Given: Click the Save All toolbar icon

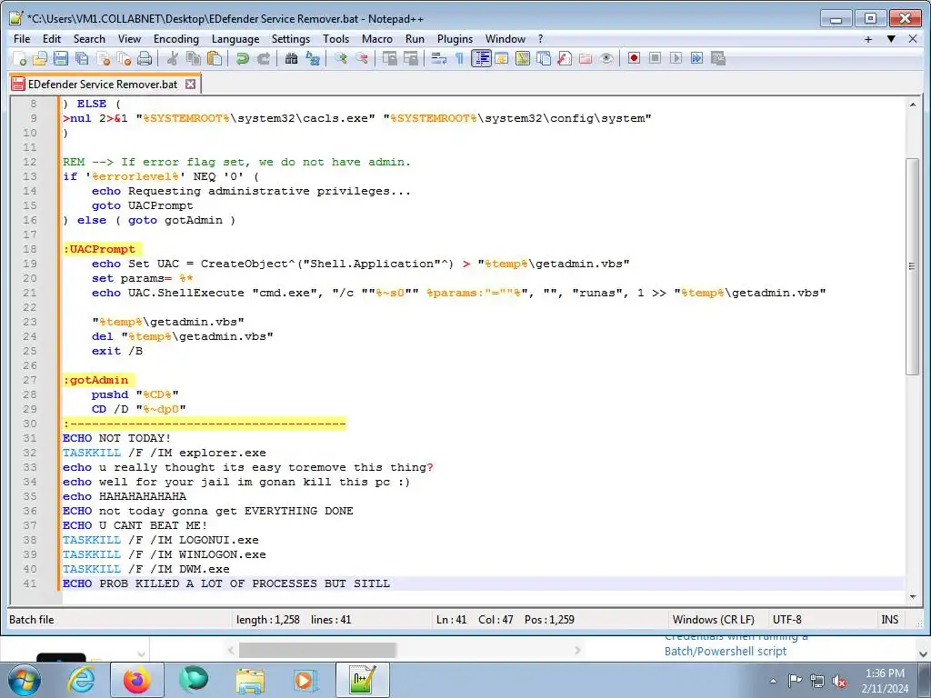Looking at the screenshot, I should pyautogui.click(x=81, y=58).
